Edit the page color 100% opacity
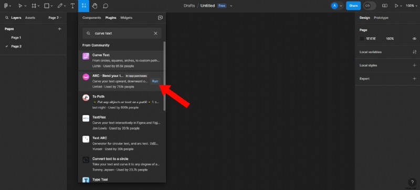This screenshot has width=420, height=190. coord(390,39)
